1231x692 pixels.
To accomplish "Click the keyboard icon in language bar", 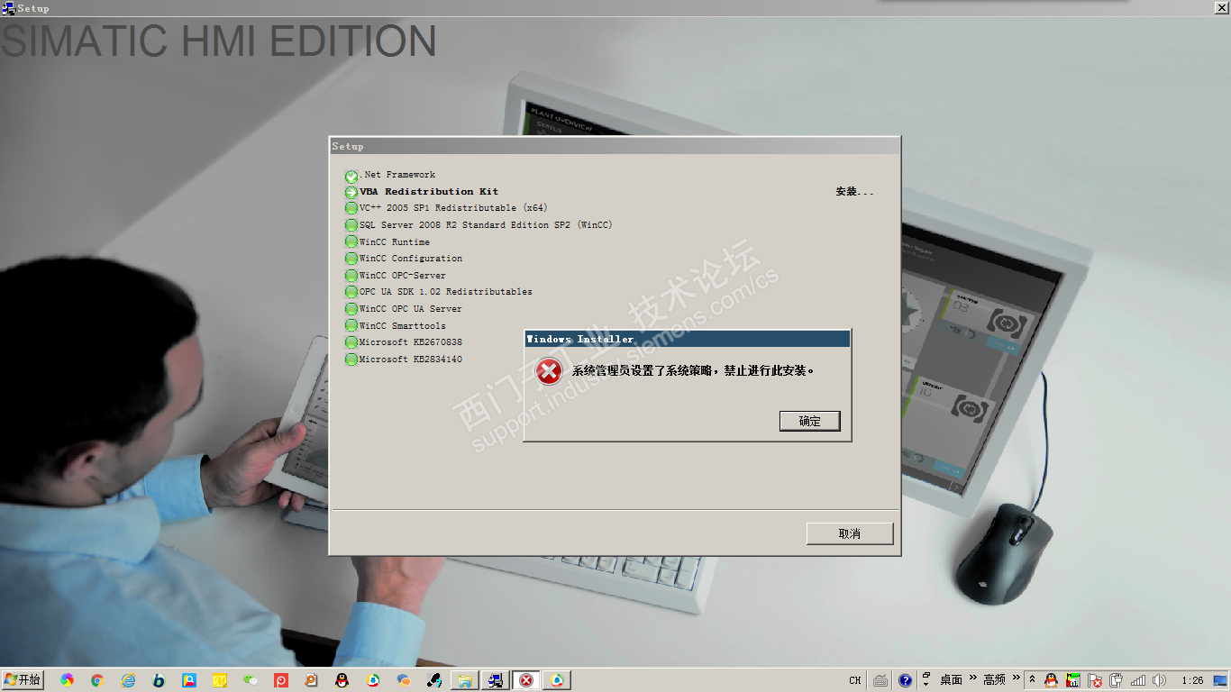I will point(881,680).
